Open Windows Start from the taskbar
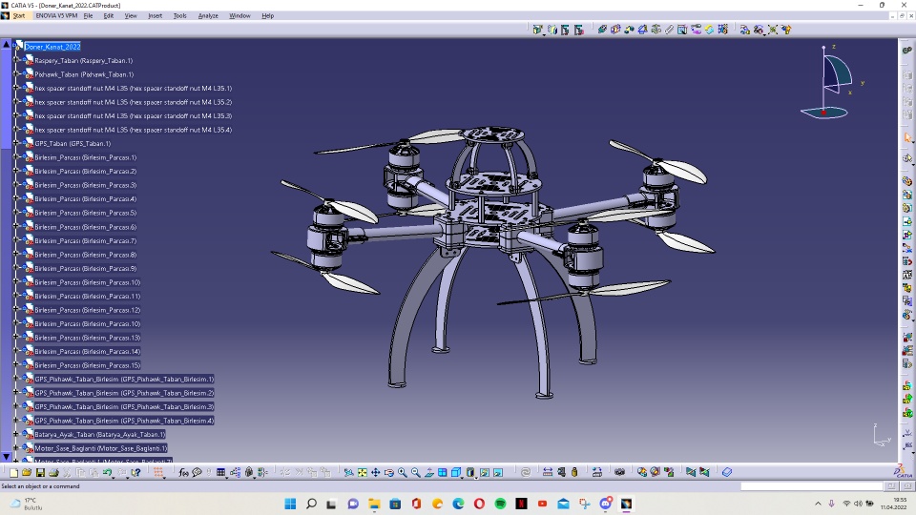Screen dimensions: 916x515 [x=290, y=504]
